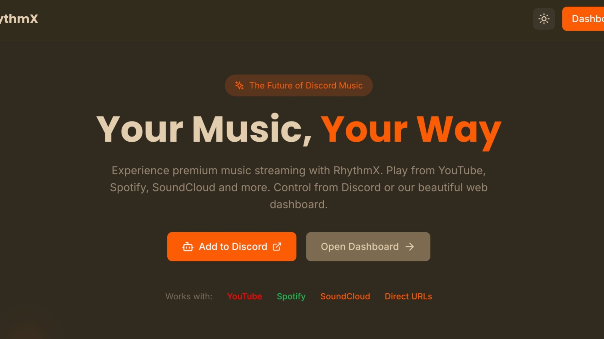Click the right arrow icon on Open Dashboard
The width and height of the screenshot is (604, 339).
click(x=410, y=247)
